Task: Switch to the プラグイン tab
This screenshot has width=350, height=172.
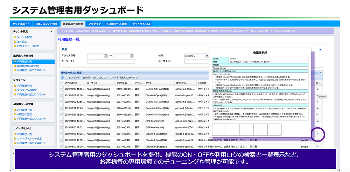Action: tap(94, 24)
